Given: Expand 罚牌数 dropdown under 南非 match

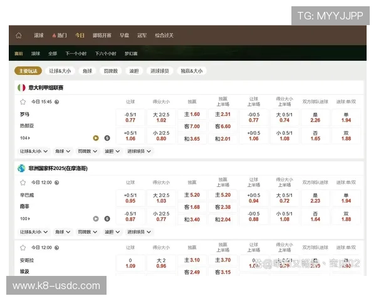Looking at the screenshot, I should pyautogui.click(x=88, y=232).
